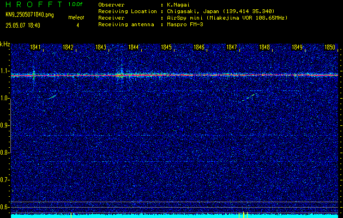343x218 pixels.
Task: Click the Receiving Location label
Action: 128,11
